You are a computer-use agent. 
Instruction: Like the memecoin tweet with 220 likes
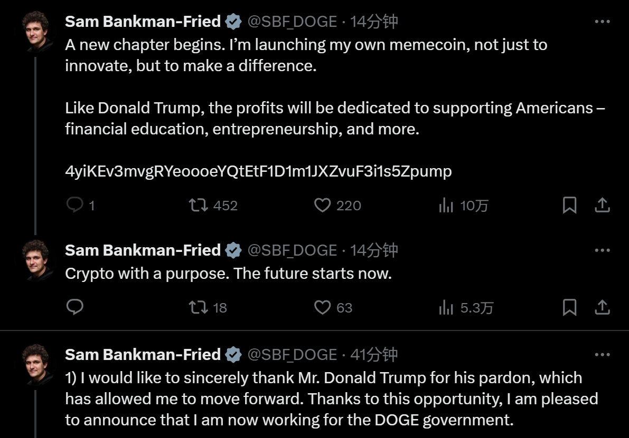(x=322, y=205)
